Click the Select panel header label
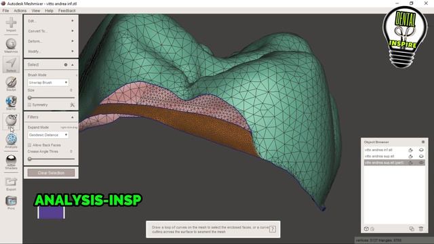Viewport: 434px width, 244px height. click(x=33, y=64)
